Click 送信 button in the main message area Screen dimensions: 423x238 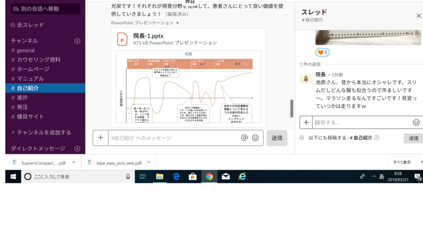276,138
